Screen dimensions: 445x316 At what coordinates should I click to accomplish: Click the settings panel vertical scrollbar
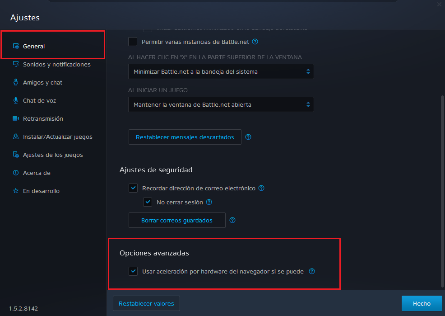[442, 192]
